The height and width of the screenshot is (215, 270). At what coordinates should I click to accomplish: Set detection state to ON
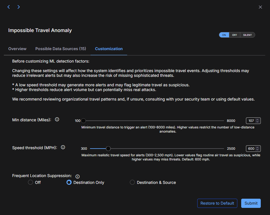coord(224,35)
